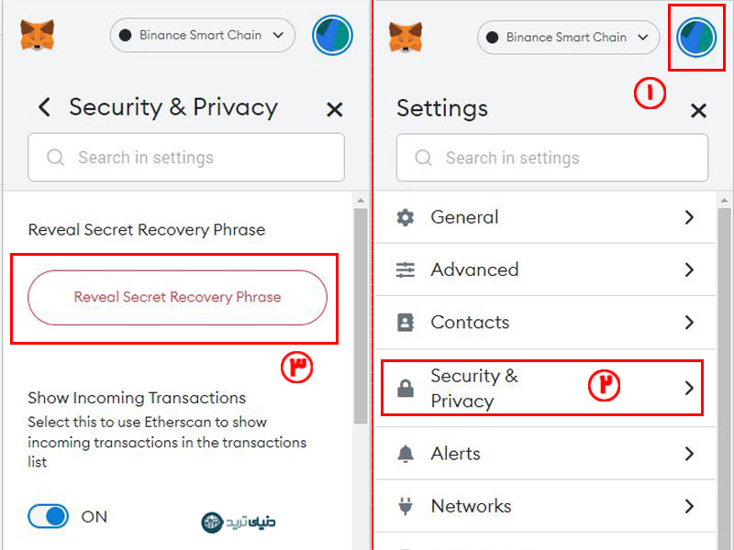Click the search field on Security & Privacy page
The width and height of the screenshot is (734, 550).
(186, 157)
